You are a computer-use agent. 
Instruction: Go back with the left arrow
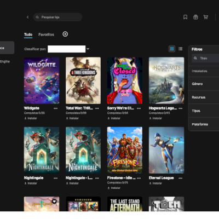[x=27, y=17]
